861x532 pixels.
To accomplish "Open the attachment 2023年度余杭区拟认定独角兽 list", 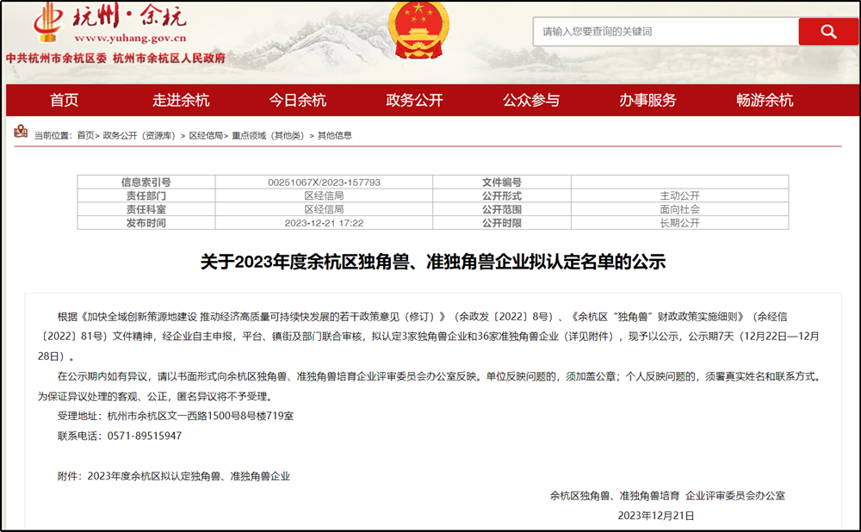I will (189, 475).
